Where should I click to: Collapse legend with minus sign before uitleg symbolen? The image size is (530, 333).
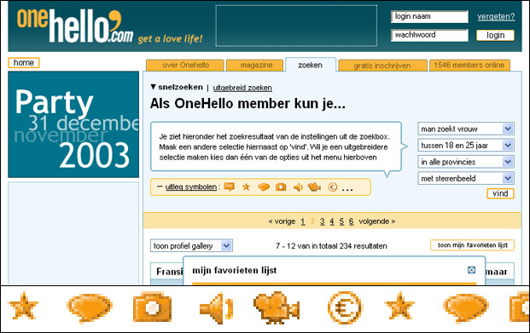[x=160, y=187]
